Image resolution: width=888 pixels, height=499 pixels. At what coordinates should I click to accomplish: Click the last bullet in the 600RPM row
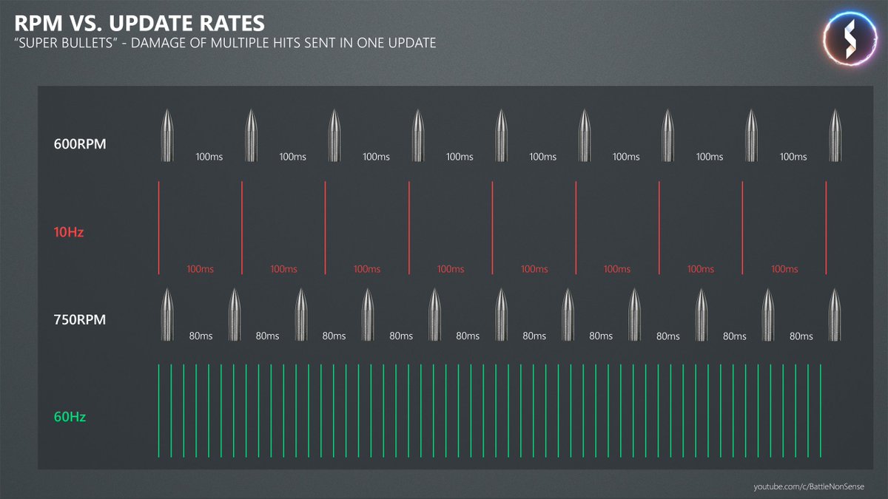tap(835, 136)
